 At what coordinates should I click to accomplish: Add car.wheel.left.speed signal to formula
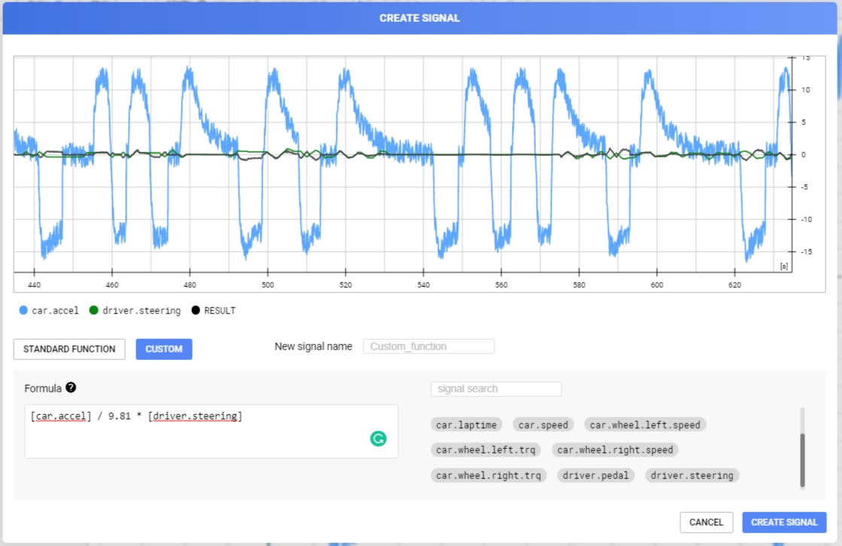point(645,425)
